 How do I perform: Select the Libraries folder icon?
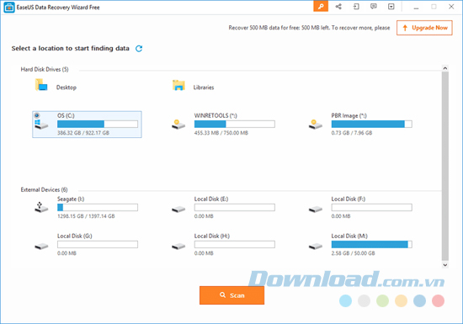[x=178, y=85]
